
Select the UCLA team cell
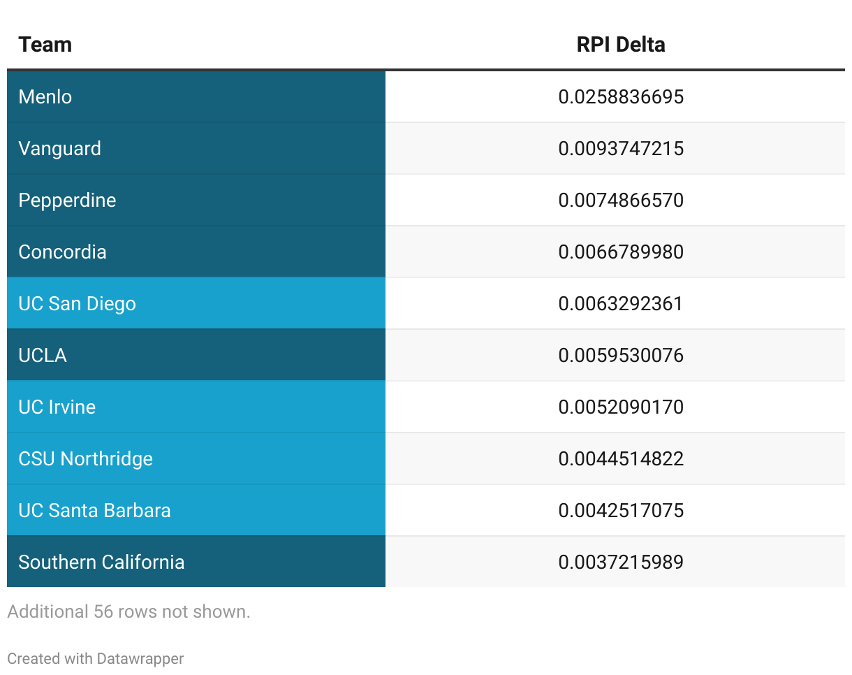(x=196, y=355)
